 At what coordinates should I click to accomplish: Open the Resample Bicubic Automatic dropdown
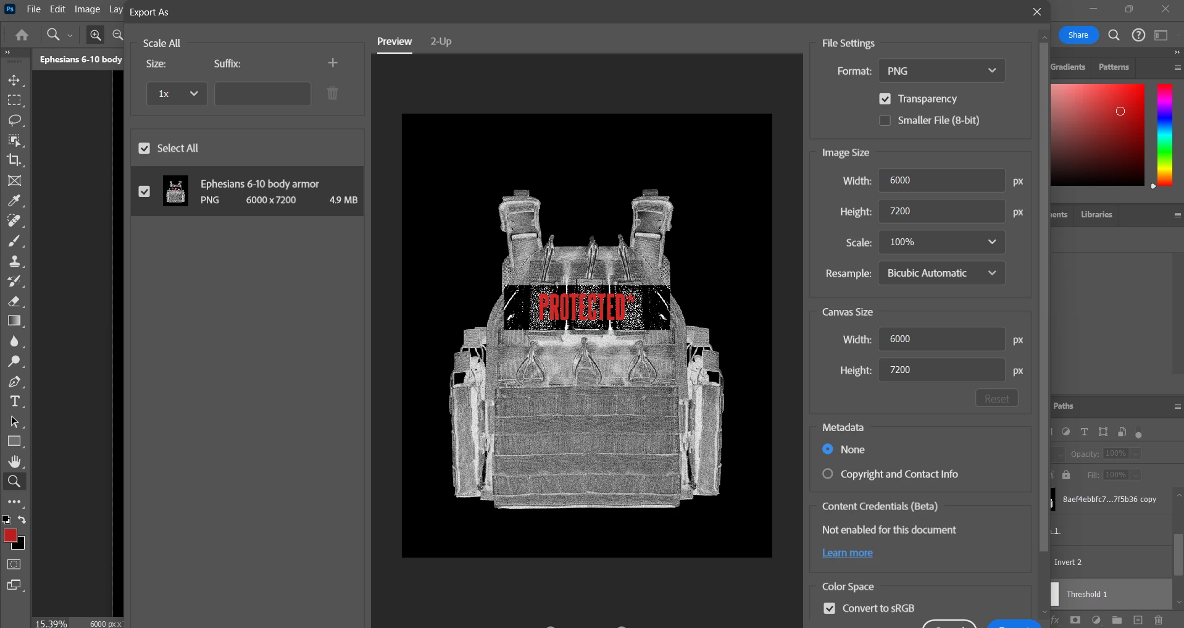942,273
